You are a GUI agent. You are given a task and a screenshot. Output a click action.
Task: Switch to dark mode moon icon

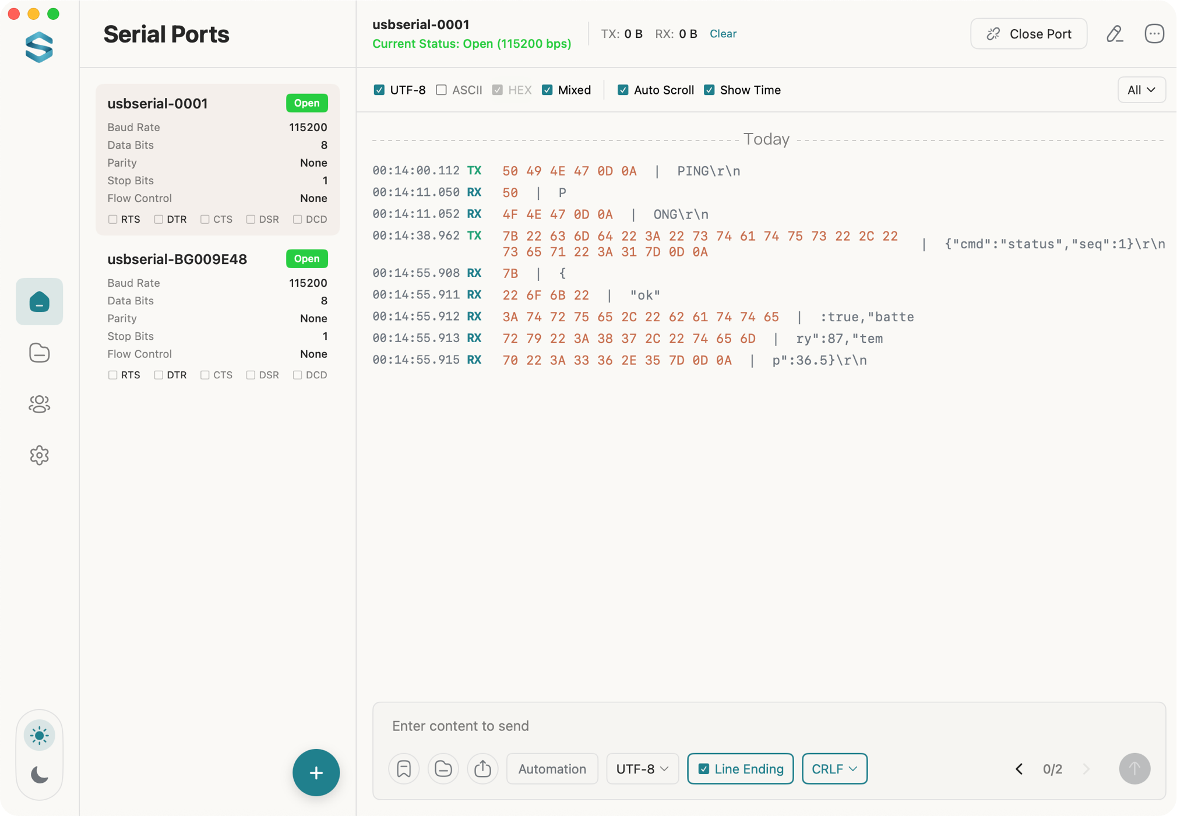coord(39,775)
